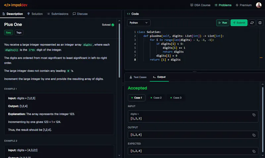Click 'Input: digits = [4,3,2,1]' text

point(23,150)
